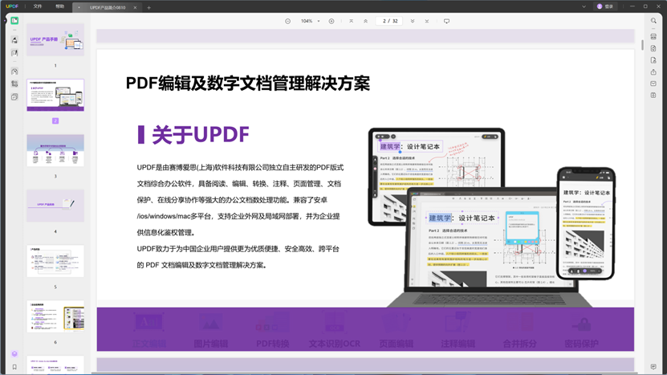The height and width of the screenshot is (375, 667).
Task: Open the comments panel icon at bottom right
Action: [653, 366]
